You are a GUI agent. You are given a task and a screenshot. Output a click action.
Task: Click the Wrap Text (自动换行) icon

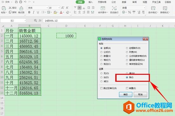(x=114, y=8)
